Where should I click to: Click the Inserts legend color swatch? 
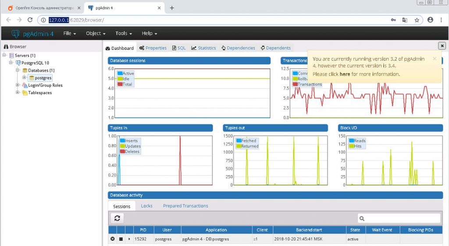122,141
